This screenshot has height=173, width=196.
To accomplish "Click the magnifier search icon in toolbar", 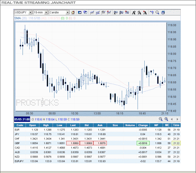I will 157,12.
